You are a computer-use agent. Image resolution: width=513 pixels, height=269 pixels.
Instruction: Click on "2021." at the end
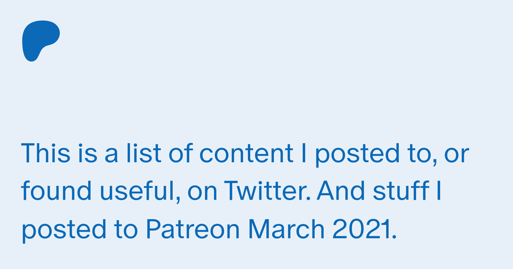click(x=365, y=229)
